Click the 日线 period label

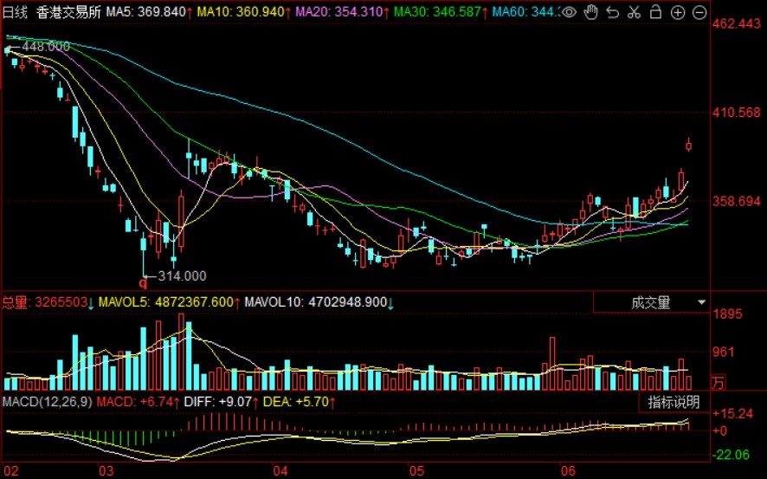pyautogui.click(x=15, y=12)
